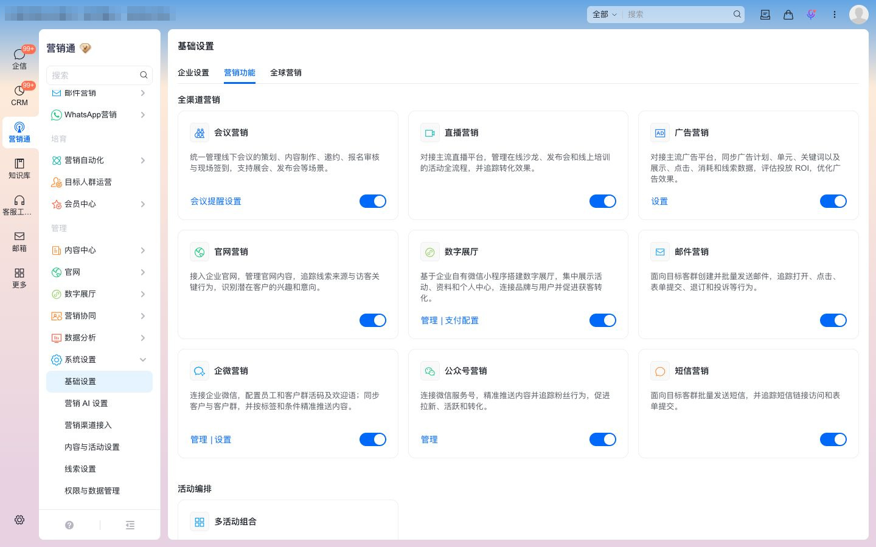The image size is (876, 547).
Task: Select 营销 AI 设置 menu item
Action: tap(99, 404)
